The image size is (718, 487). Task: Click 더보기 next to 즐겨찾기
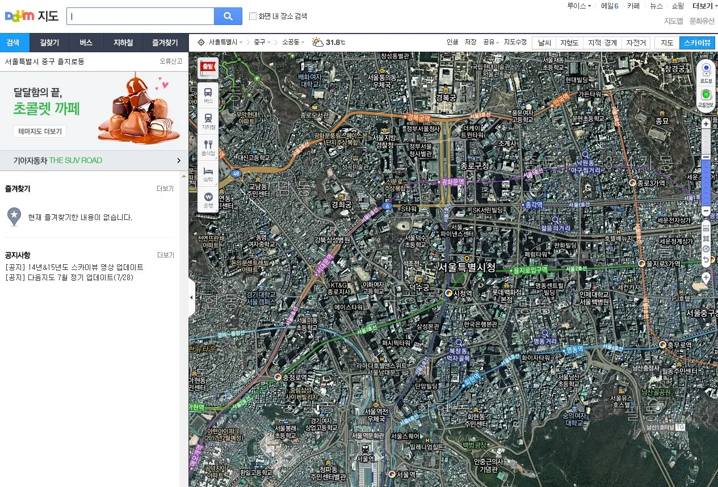coord(165,189)
